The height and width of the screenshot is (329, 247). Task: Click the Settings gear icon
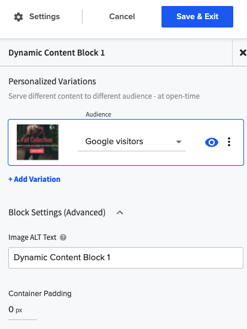(x=19, y=17)
